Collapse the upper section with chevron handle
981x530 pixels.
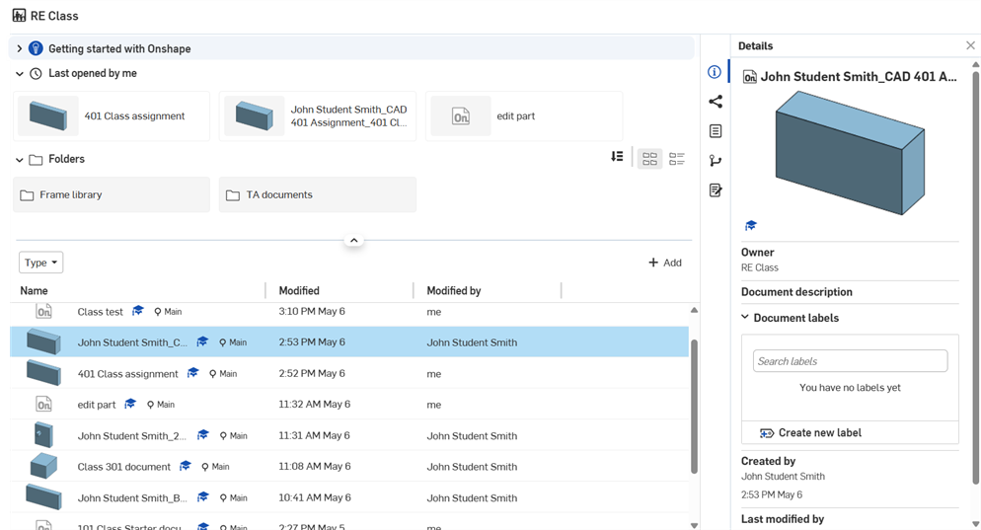[353, 240]
